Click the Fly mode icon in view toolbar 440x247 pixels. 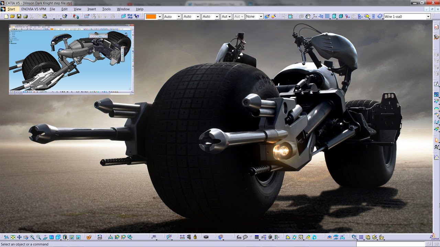click(x=7, y=237)
